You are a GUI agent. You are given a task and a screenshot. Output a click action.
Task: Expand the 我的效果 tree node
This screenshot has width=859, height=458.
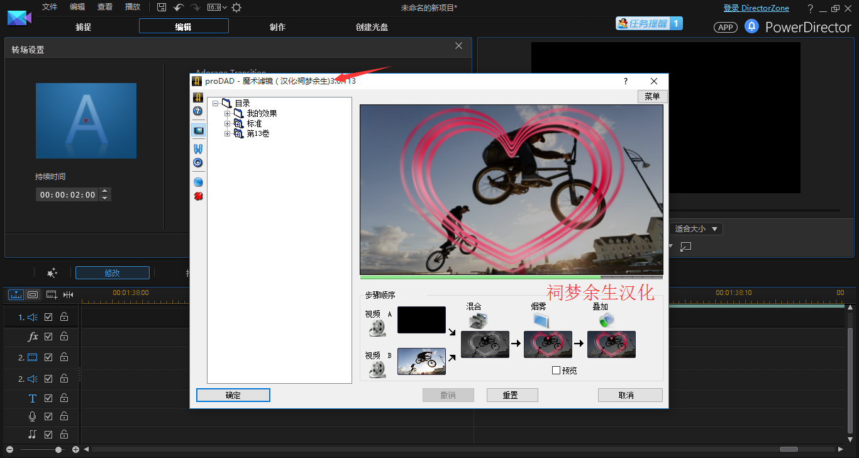[228, 113]
